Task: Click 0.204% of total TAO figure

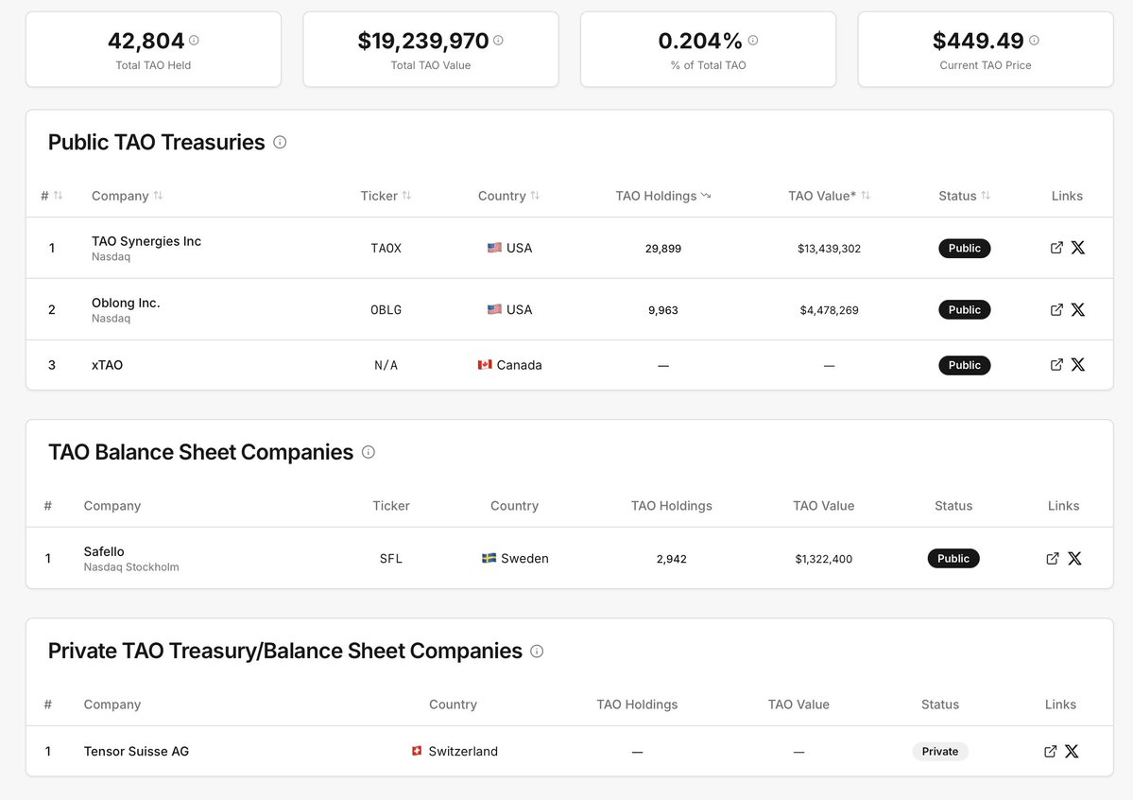Action: [700, 41]
